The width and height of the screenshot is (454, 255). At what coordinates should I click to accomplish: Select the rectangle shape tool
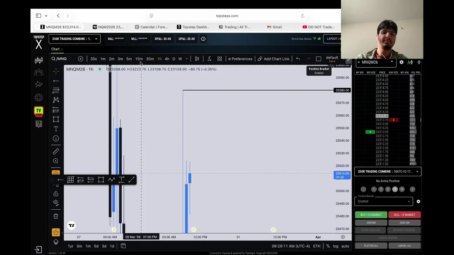[x=56, y=119]
